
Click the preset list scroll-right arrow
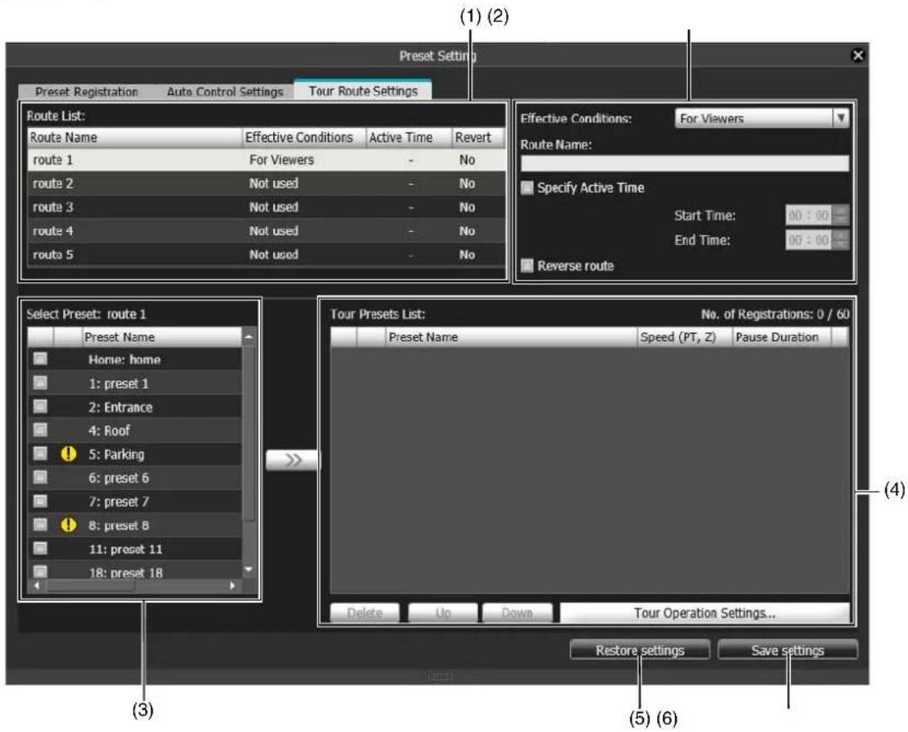tap(233, 585)
